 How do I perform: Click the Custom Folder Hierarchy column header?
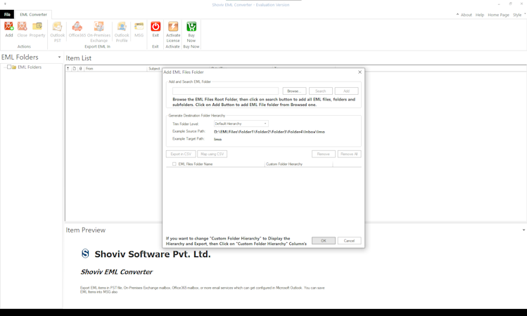tap(299, 164)
